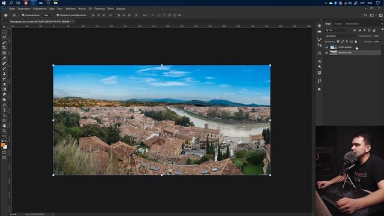The height and width of the screenshot is (216, 384).
Task: Hide the DSC02411.JPG layer eye icon
Action: (326, 53)
